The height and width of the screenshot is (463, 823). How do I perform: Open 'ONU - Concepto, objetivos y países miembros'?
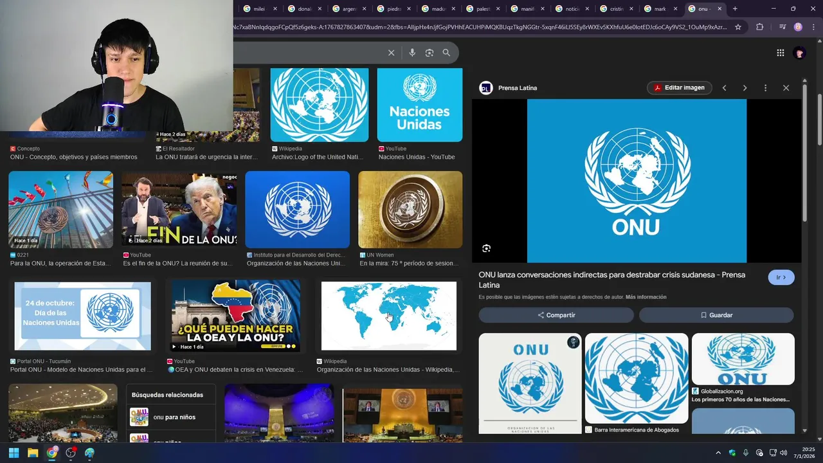[73, 157]
